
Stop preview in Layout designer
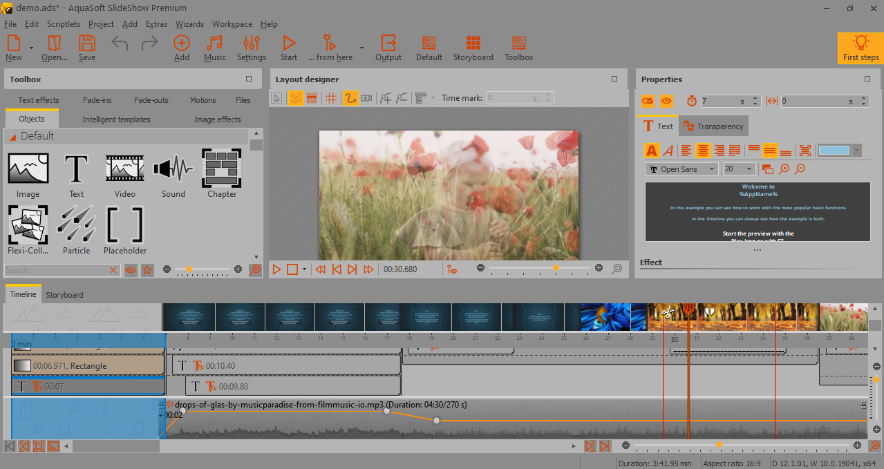pos(292,269)
